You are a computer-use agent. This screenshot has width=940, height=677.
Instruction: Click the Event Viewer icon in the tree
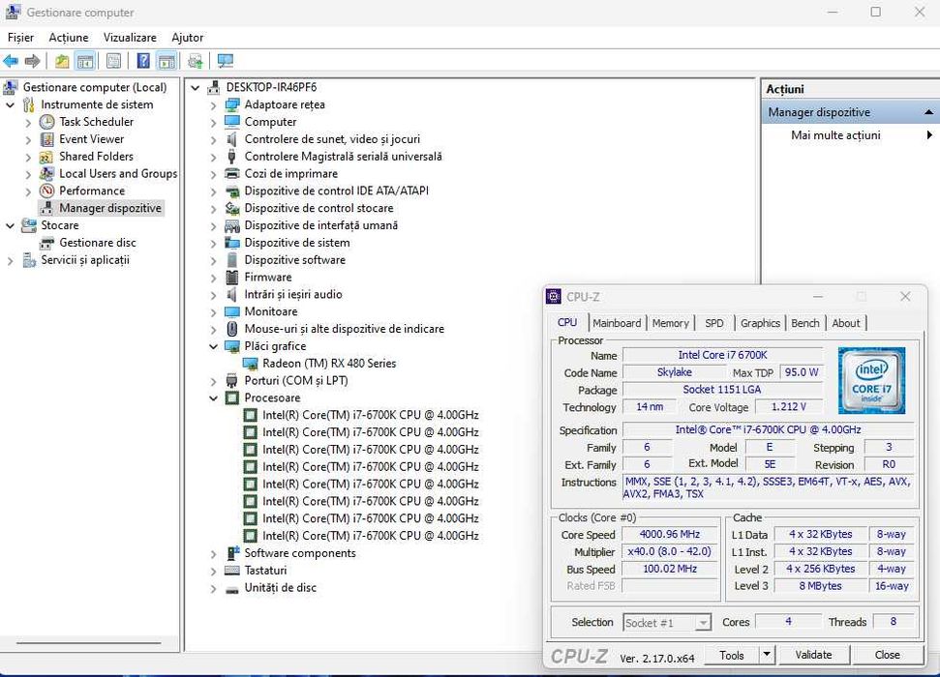[46, 139]
